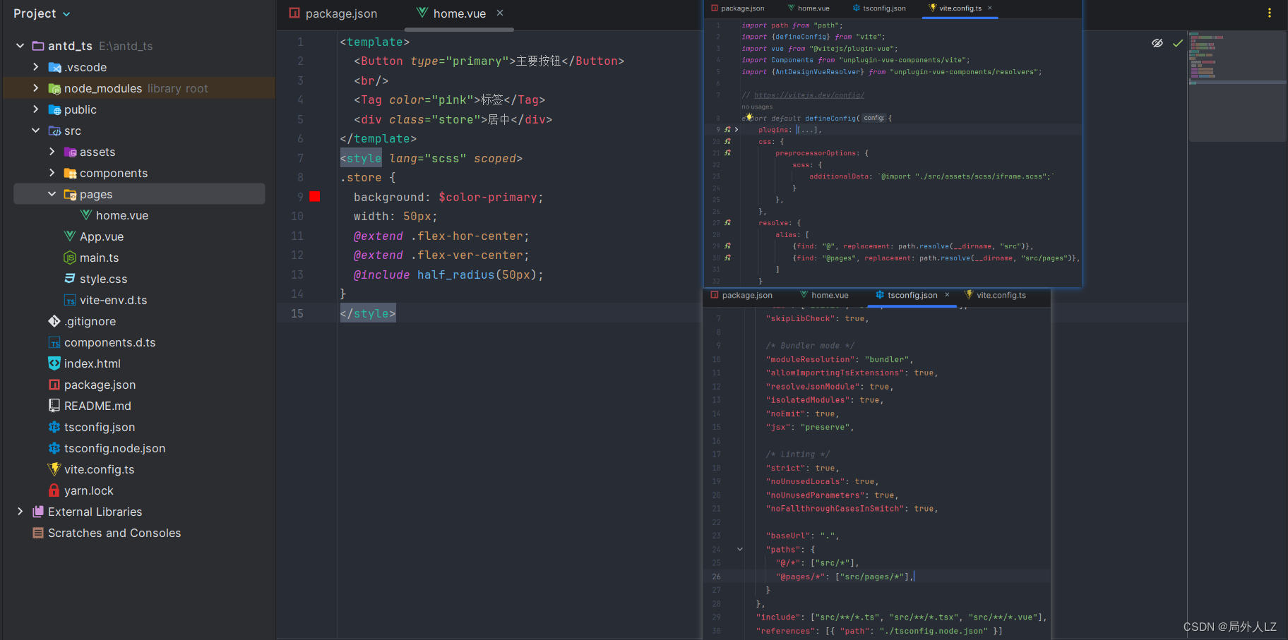Screen dimensions: 1288x640
Task: Click the horizontal scrollbar under the home.vue tab
Action: (x=459, y=30)
